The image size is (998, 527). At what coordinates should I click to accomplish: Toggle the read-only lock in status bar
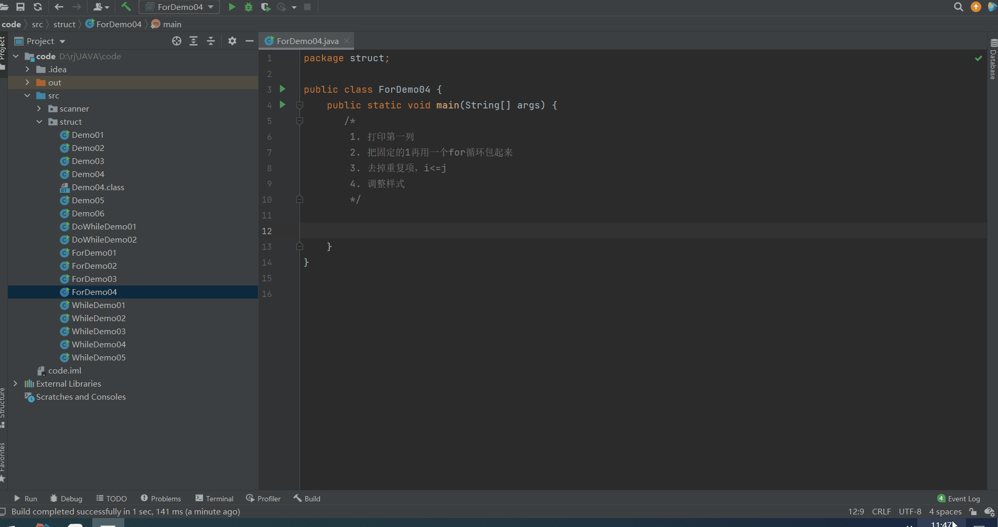tap(973, 512)
